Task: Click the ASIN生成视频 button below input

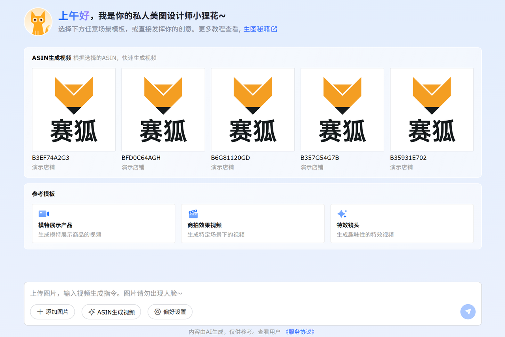Action: pyautogui.click(x=111, y=312)
